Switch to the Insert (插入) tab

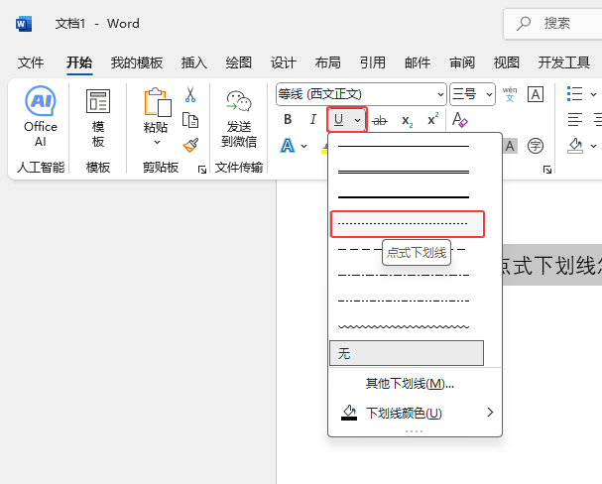click(194, 62)
